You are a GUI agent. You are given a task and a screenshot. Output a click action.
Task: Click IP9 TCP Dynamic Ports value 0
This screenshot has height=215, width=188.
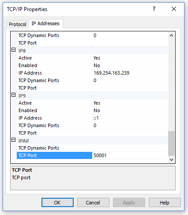click(x=130, y=125)
